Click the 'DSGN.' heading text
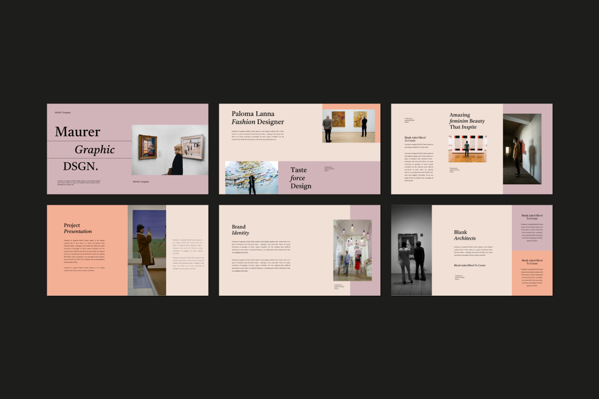 coord(80,166)
